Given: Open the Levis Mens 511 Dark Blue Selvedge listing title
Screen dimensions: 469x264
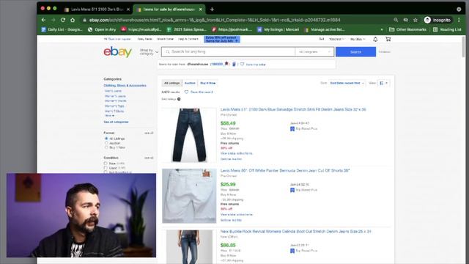Looking at the screenshot, I should tap(293, 109).
